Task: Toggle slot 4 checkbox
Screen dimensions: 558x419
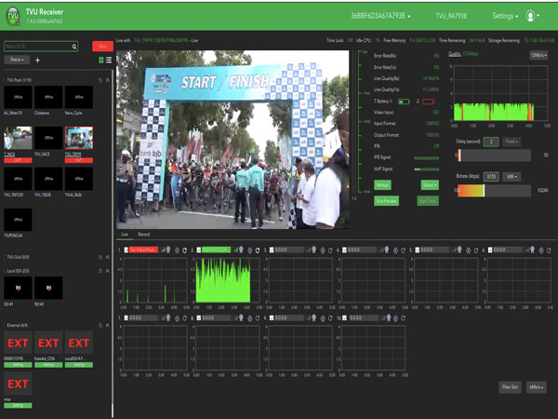Action: pos(344,250)
